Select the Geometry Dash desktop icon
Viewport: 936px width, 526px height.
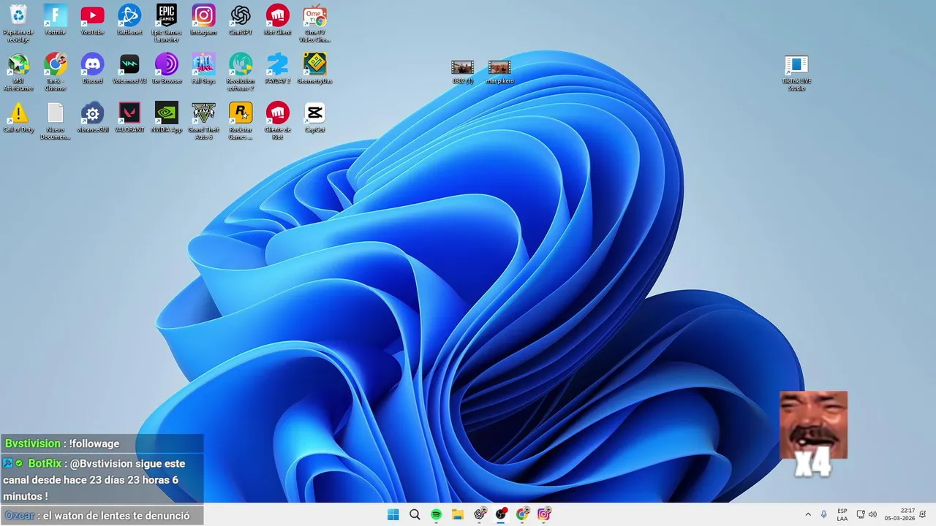[315, 69]
